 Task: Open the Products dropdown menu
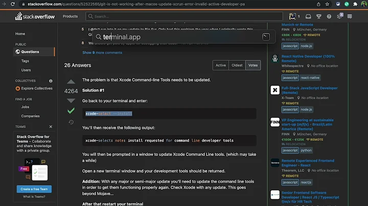(x=70, y=16)
